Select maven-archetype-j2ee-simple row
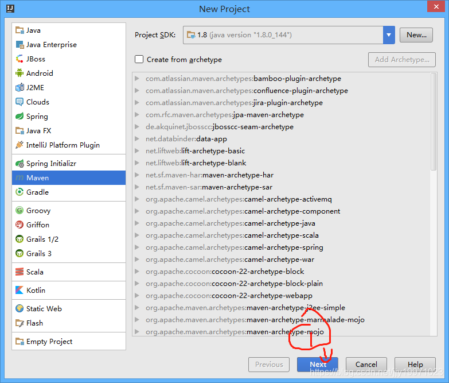This screenshot has width=449, height=383. point(282,307)
